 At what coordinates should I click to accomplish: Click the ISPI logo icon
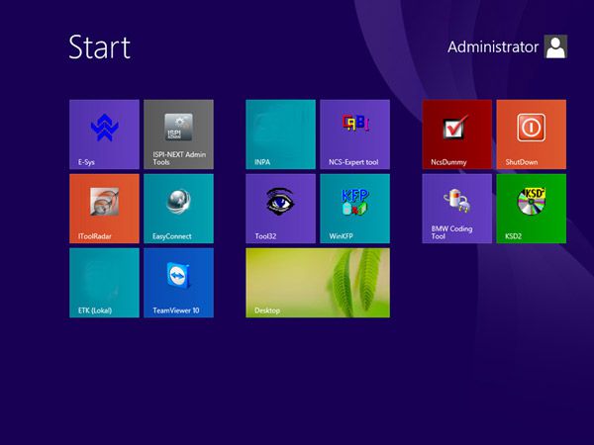pos(178,128)
